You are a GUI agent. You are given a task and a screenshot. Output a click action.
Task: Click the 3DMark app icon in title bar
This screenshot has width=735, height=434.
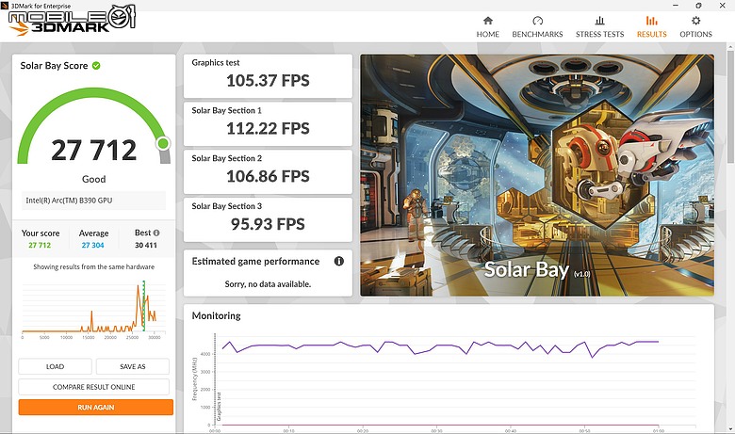coord(5,6)
